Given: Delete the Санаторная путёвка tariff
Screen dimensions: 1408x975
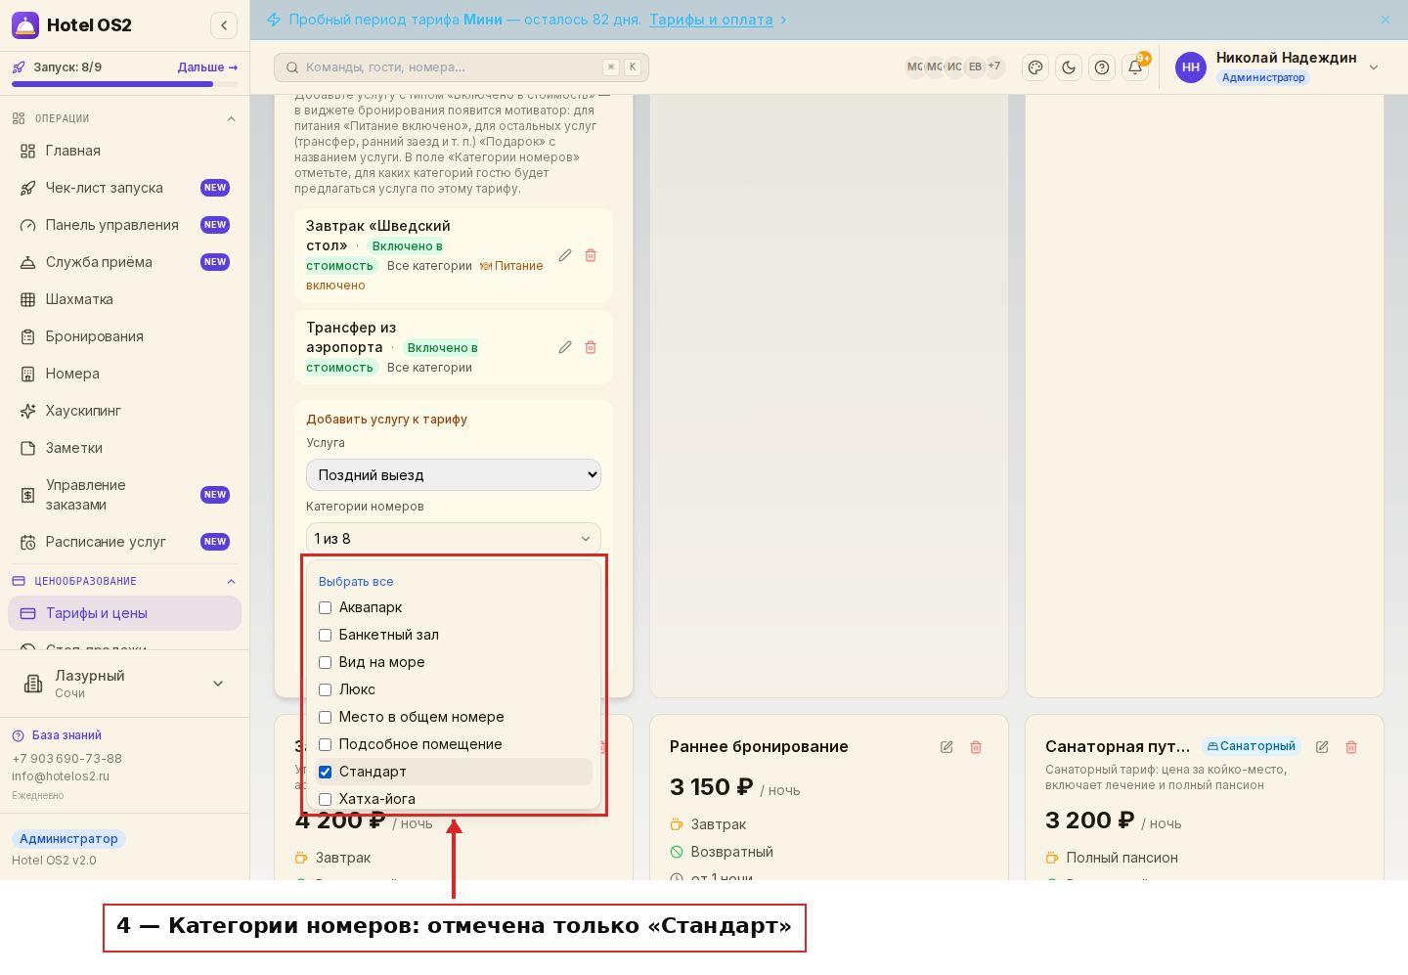Looking at the screenshot, I should (1351, 747).
